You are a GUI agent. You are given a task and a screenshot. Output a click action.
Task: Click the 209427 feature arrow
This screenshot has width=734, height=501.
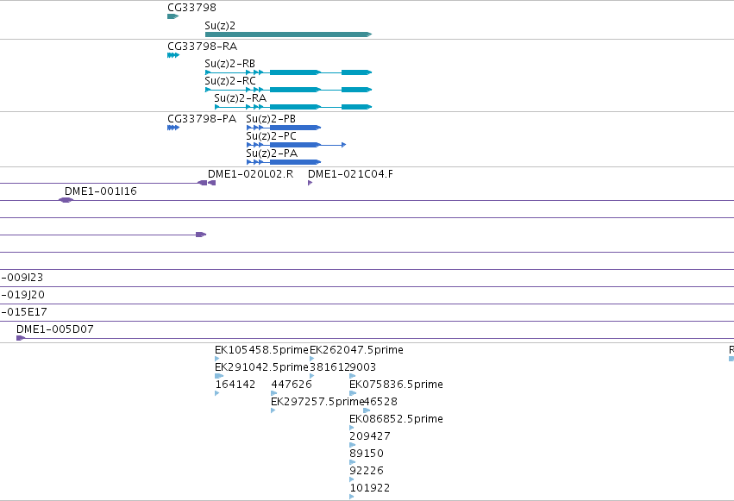click(x=353, y=445)
